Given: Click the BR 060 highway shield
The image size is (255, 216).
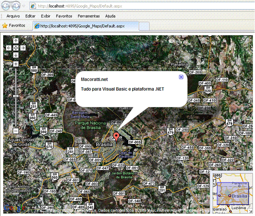Looking at the screenshot, I should [x=55, y=176].
